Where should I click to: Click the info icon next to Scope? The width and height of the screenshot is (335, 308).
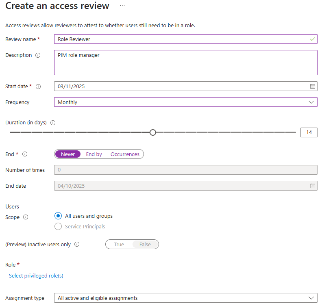26,217
